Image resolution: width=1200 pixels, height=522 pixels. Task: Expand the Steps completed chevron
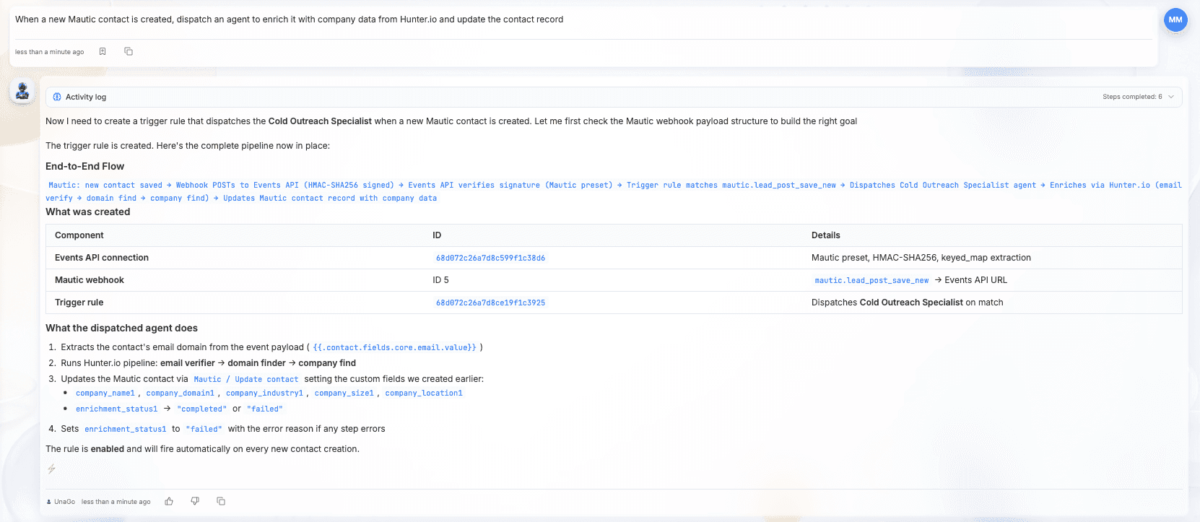(x=1171, y=97)
